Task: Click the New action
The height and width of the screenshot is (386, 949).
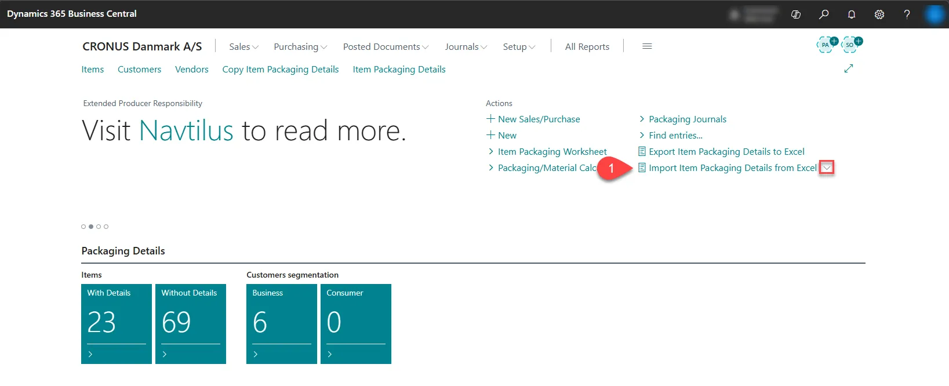Action: [x=501, y=135]
